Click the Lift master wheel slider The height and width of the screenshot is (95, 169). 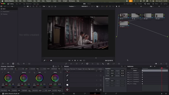tap(8, 87)
